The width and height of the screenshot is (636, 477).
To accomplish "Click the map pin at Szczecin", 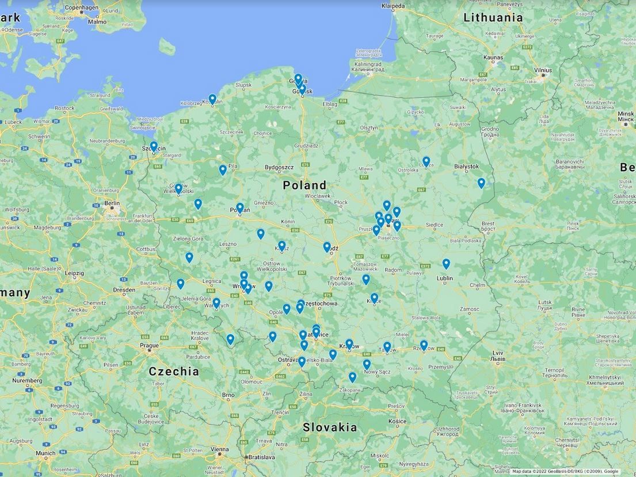I will [154, 146].
